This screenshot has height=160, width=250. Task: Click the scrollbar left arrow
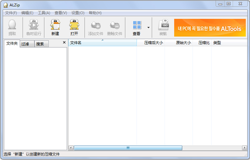click(x=71, y=148)
